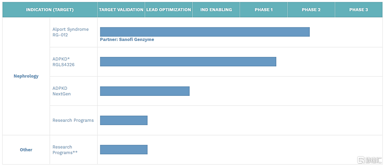Click the Partner: Sanofi Genzyme text
Image resolution: width=384 pixels, height=166 pixels.
pos(127,40)
